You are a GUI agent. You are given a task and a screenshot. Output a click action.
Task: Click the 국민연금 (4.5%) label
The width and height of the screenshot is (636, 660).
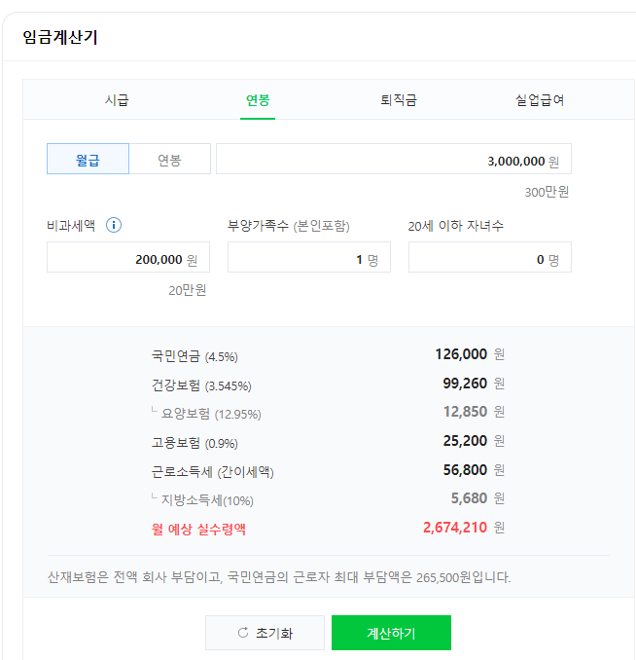coord(194,355)
